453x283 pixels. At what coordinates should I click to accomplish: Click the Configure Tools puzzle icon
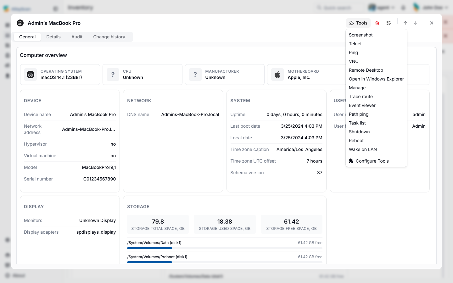tap(351, 161)
